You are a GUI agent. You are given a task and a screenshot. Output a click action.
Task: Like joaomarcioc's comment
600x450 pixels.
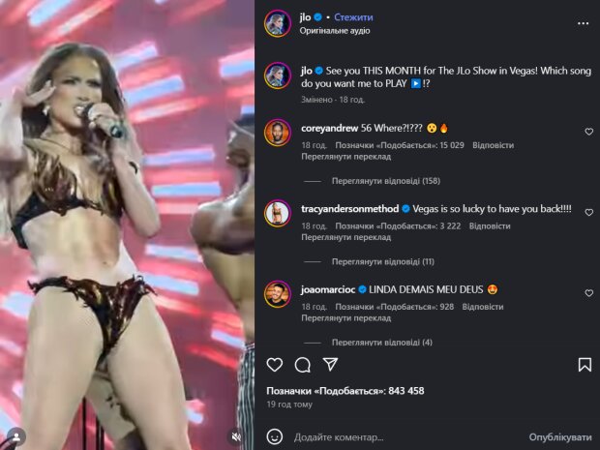point(588,292)
